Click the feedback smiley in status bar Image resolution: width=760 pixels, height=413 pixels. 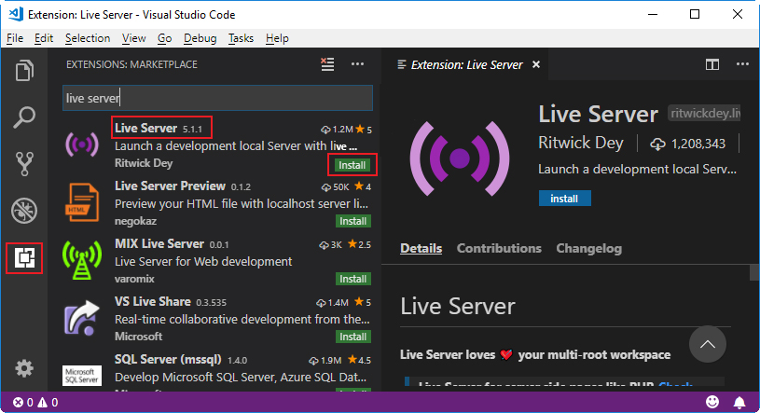point(712,402)
